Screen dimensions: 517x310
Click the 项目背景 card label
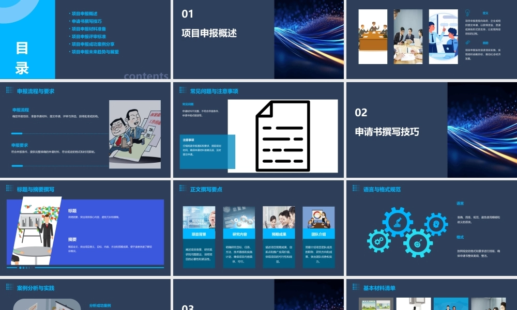click(x=199, y=234)
